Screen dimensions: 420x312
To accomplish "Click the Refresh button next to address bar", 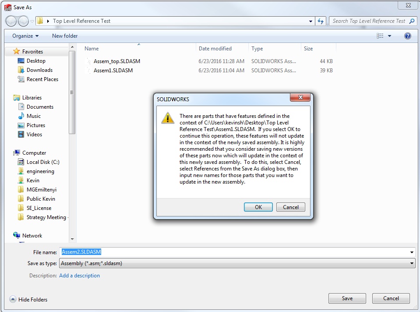I will click(321, 21).
